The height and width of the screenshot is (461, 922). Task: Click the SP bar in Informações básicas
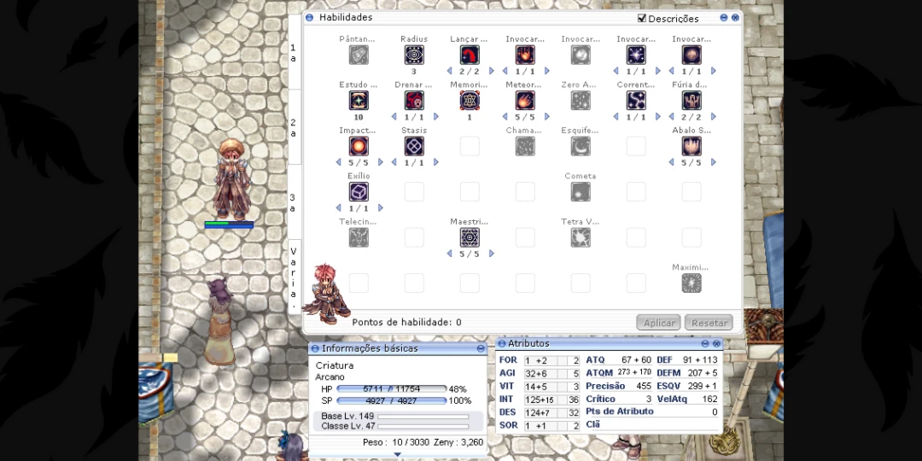click(x=392, y=401)
